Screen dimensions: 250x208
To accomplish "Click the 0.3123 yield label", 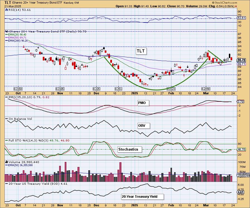I will (171, 89).
